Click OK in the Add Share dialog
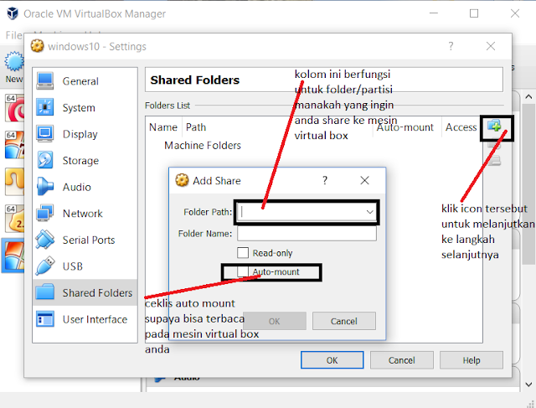Viewport: 536px width, 408px height. click(275, 321)
